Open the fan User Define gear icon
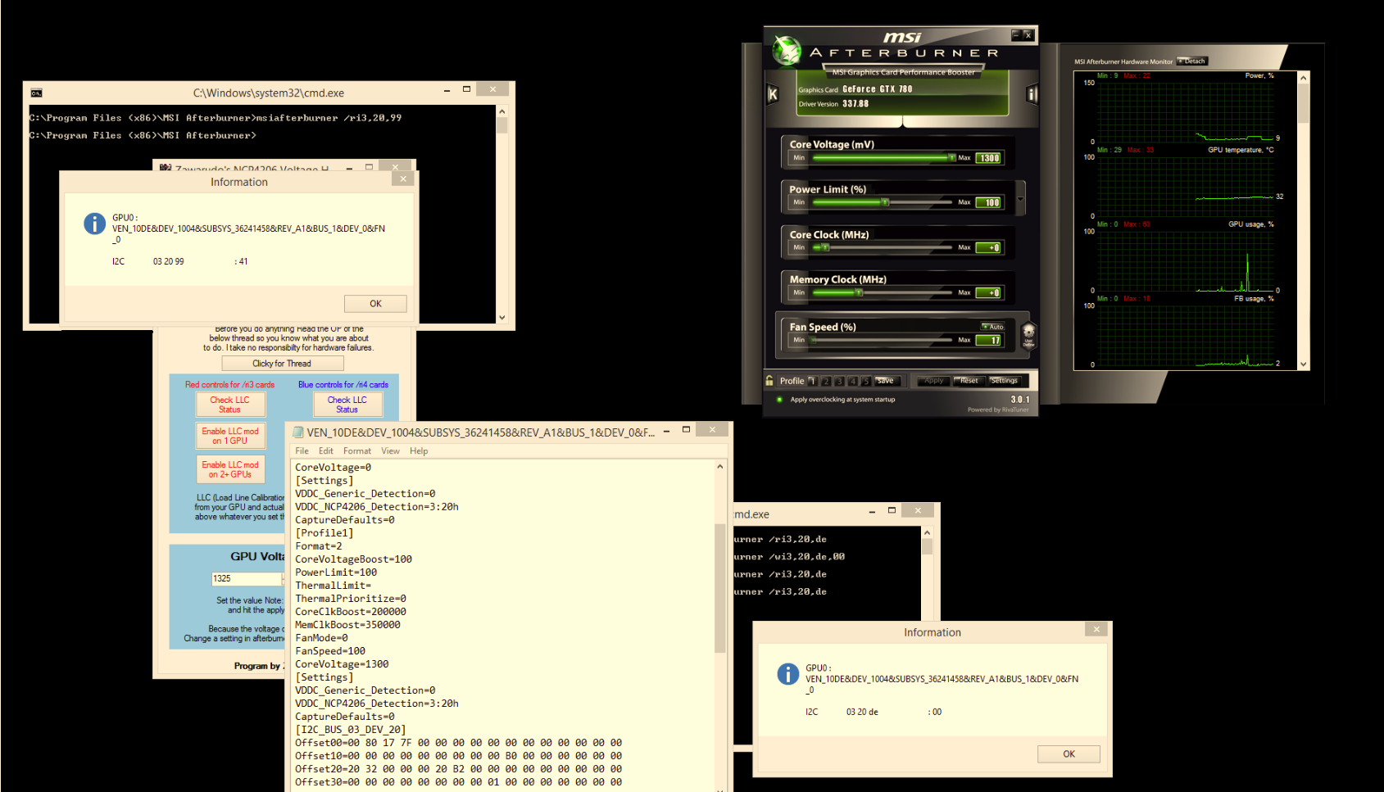The image size is (1384, 792). pos(1028,334)
